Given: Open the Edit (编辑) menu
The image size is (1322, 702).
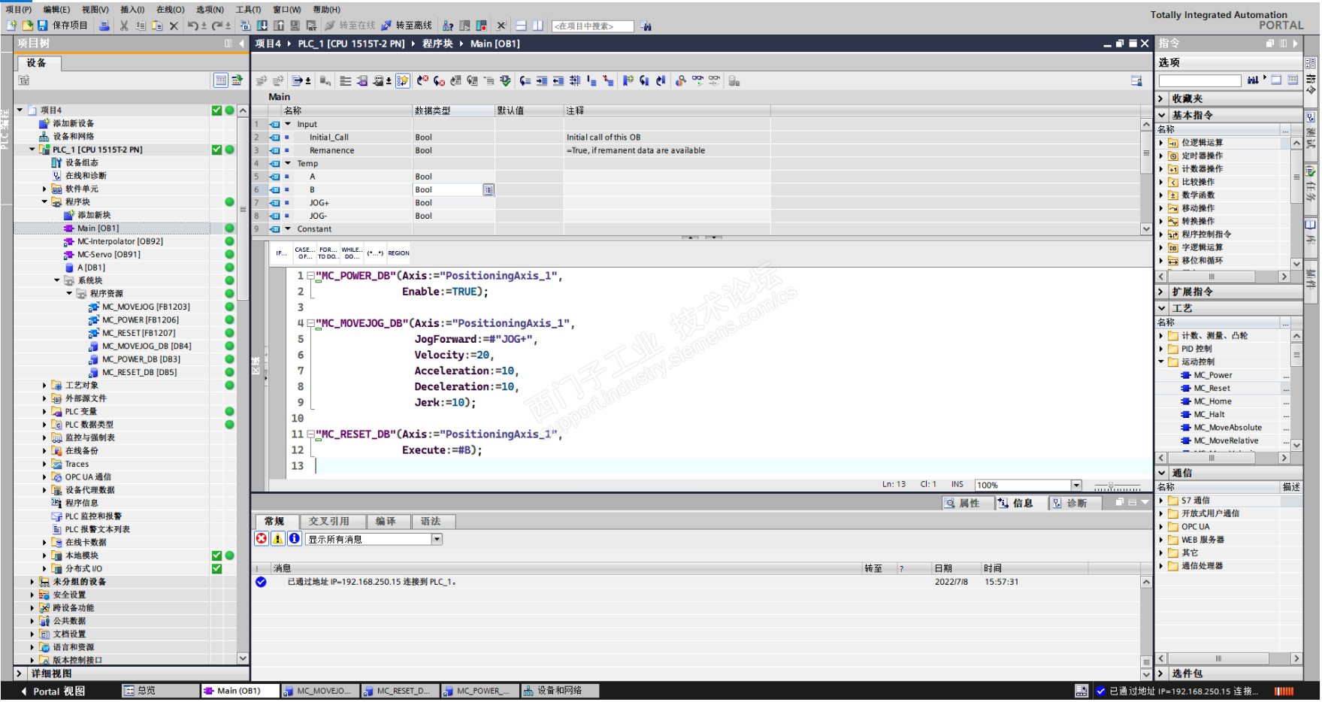Looking at the screenshot, I should click(x=56, y=10).
